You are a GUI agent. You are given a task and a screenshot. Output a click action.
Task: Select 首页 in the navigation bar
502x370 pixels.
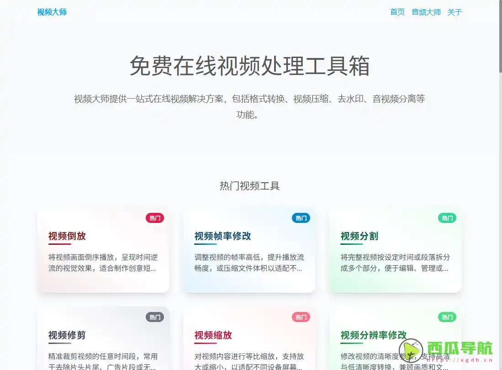click(396, 12)
